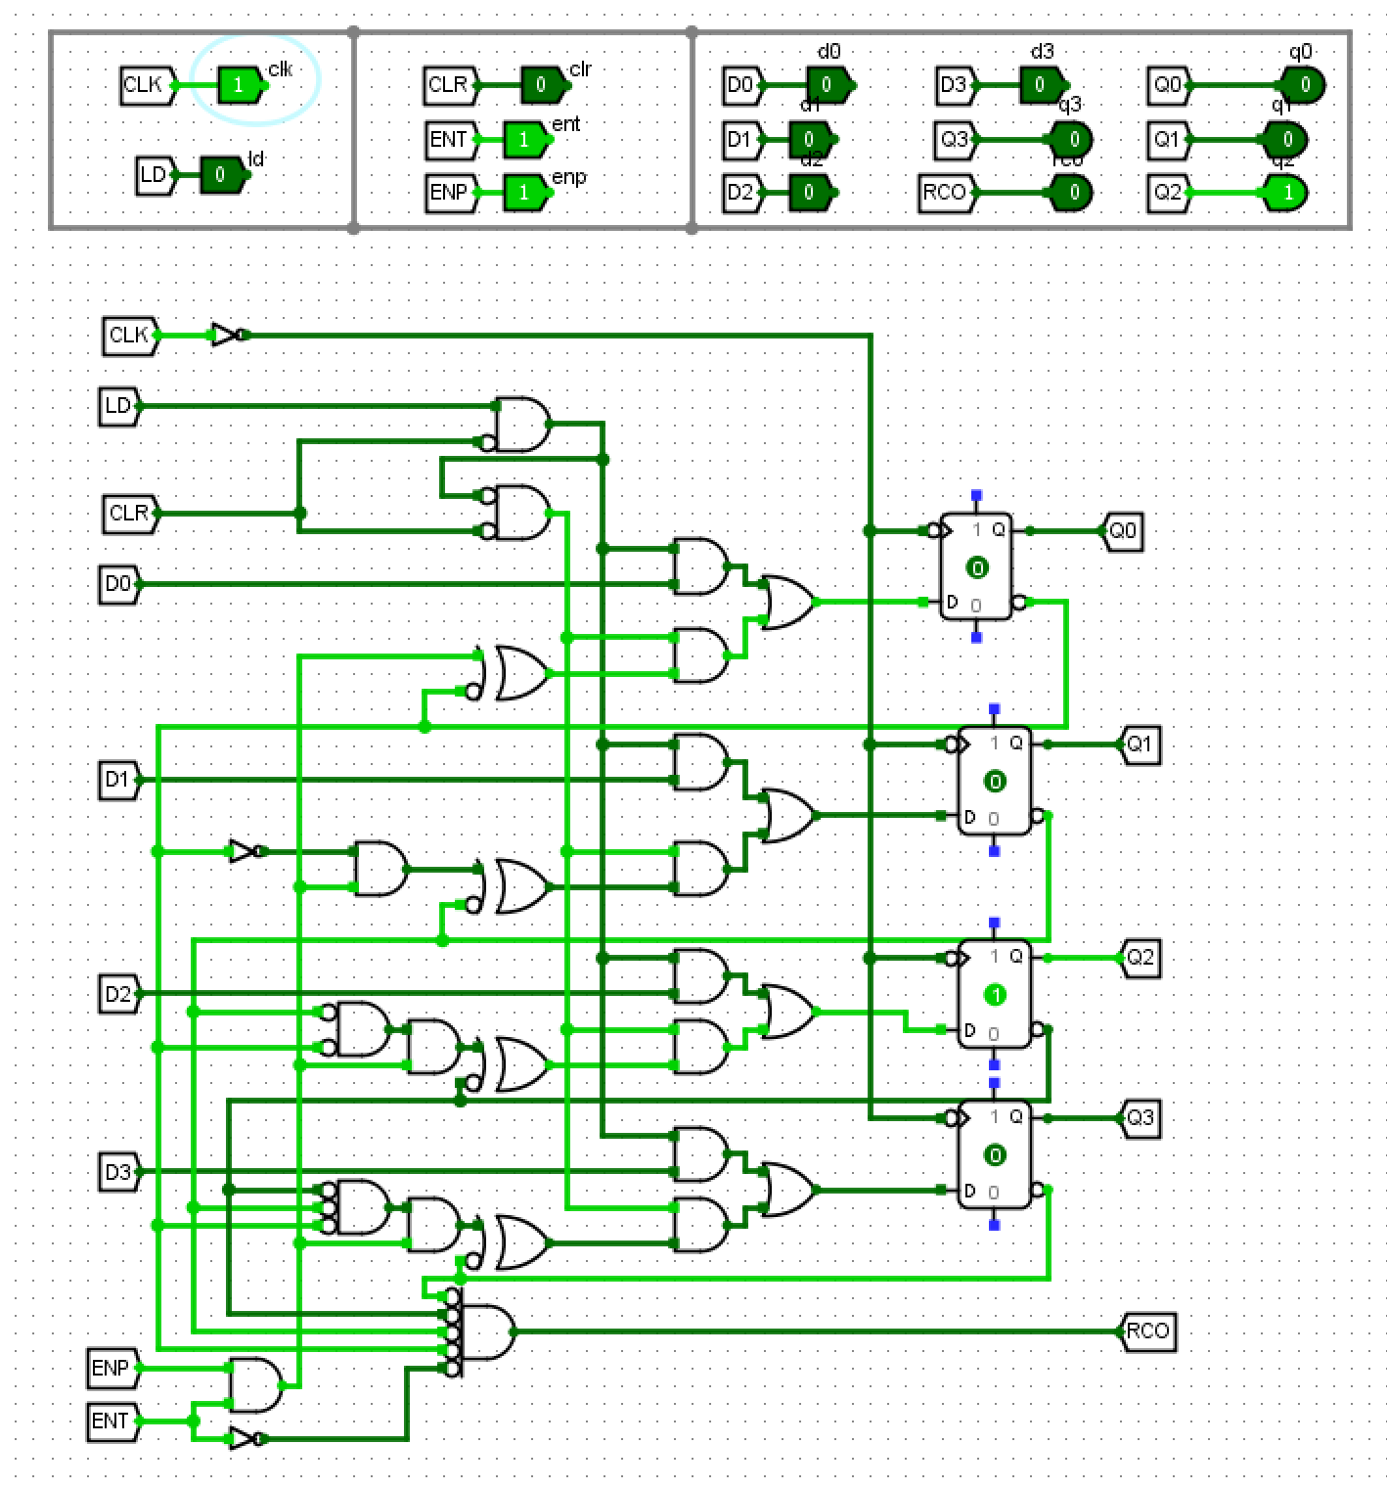1387x1489 pixels.
Task: Toggle the ent input pin value
Action: click(526, 139)
